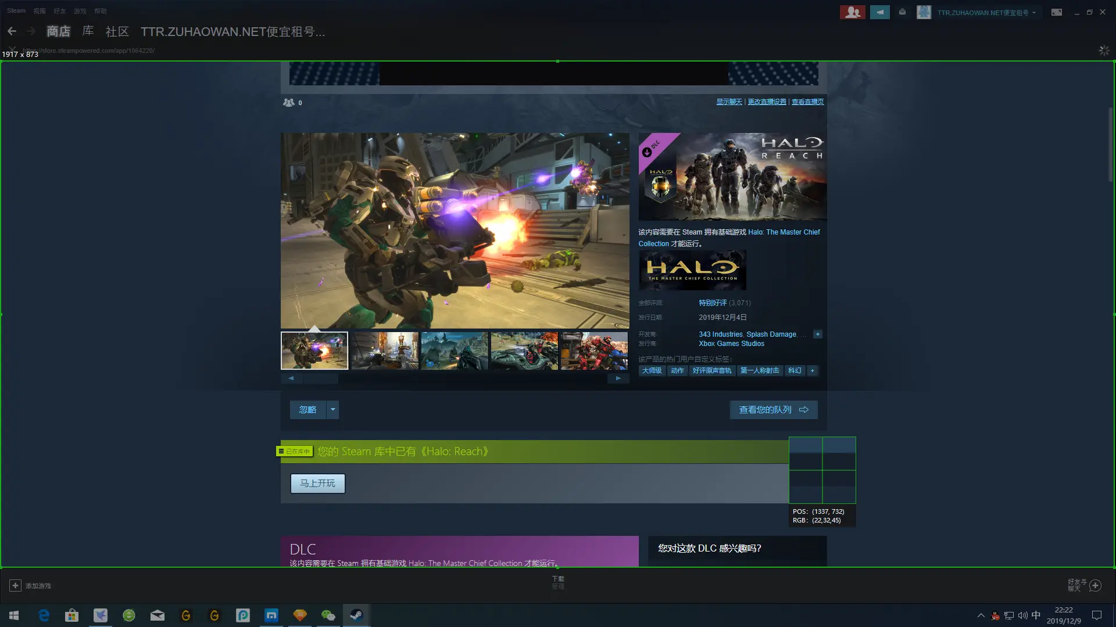1116x627 pixels.
Task: Open the Windows notification center icon
Action: click(x=1097, y=615)
